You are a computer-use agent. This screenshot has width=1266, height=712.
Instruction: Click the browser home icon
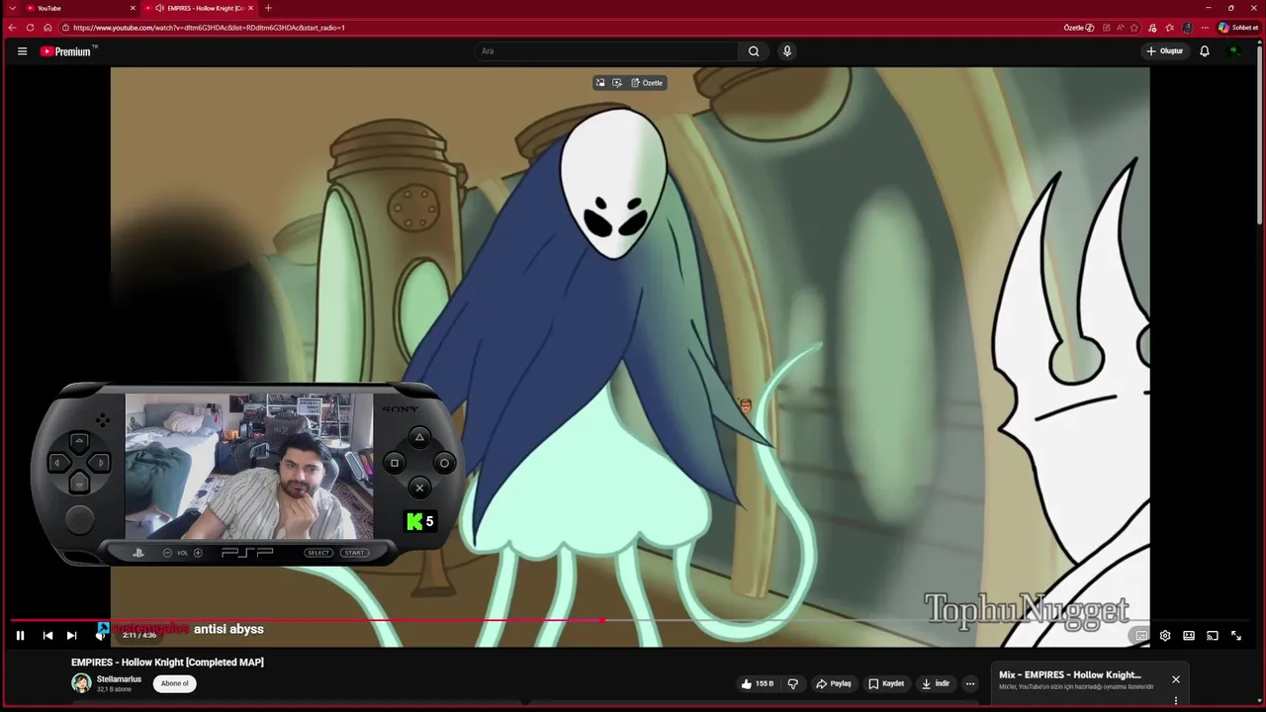tap(47, 28)
